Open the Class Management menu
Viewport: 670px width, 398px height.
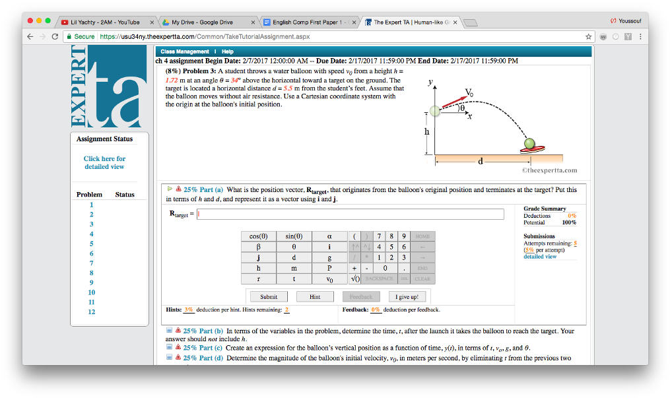pyautogui.click(x=185, y=51)
